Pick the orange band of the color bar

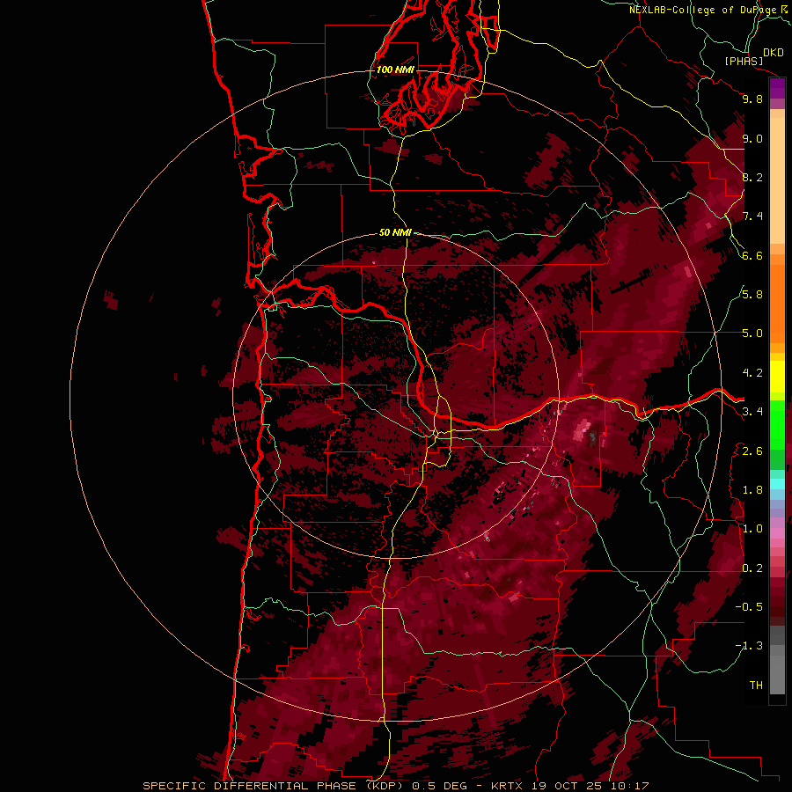(x=777, y=303)
